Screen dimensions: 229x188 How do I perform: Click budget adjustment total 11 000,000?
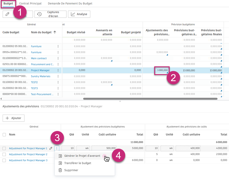pyautogui.click(x=137, y=142)
